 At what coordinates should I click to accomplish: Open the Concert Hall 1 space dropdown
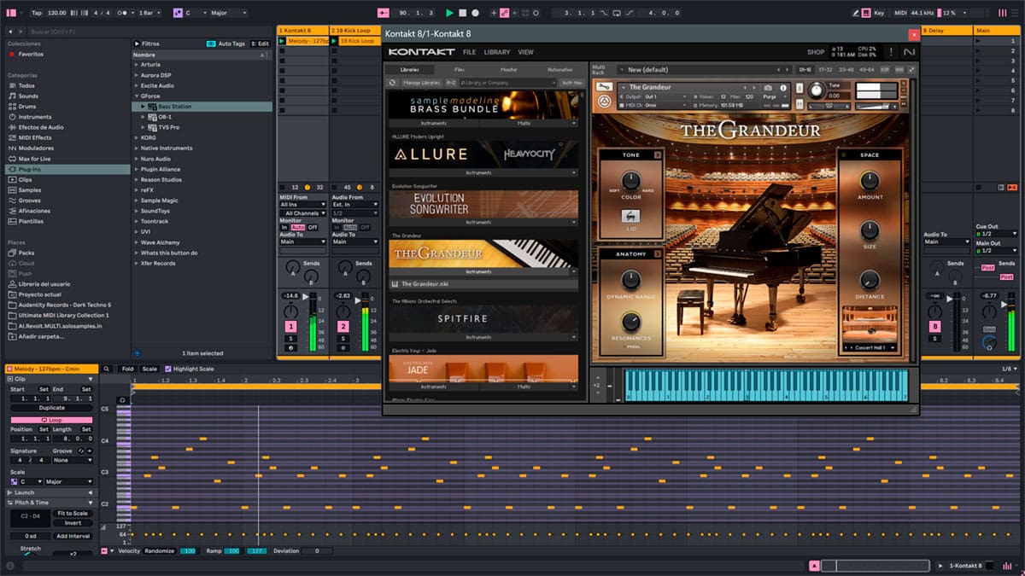coord(870,348)
